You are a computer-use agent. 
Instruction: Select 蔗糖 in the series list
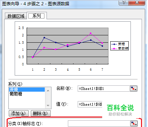(x=27, y=90)
